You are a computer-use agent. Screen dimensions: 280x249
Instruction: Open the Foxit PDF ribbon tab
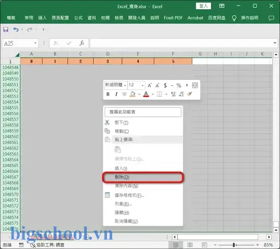pyautogui.click(x=173, y=18)
